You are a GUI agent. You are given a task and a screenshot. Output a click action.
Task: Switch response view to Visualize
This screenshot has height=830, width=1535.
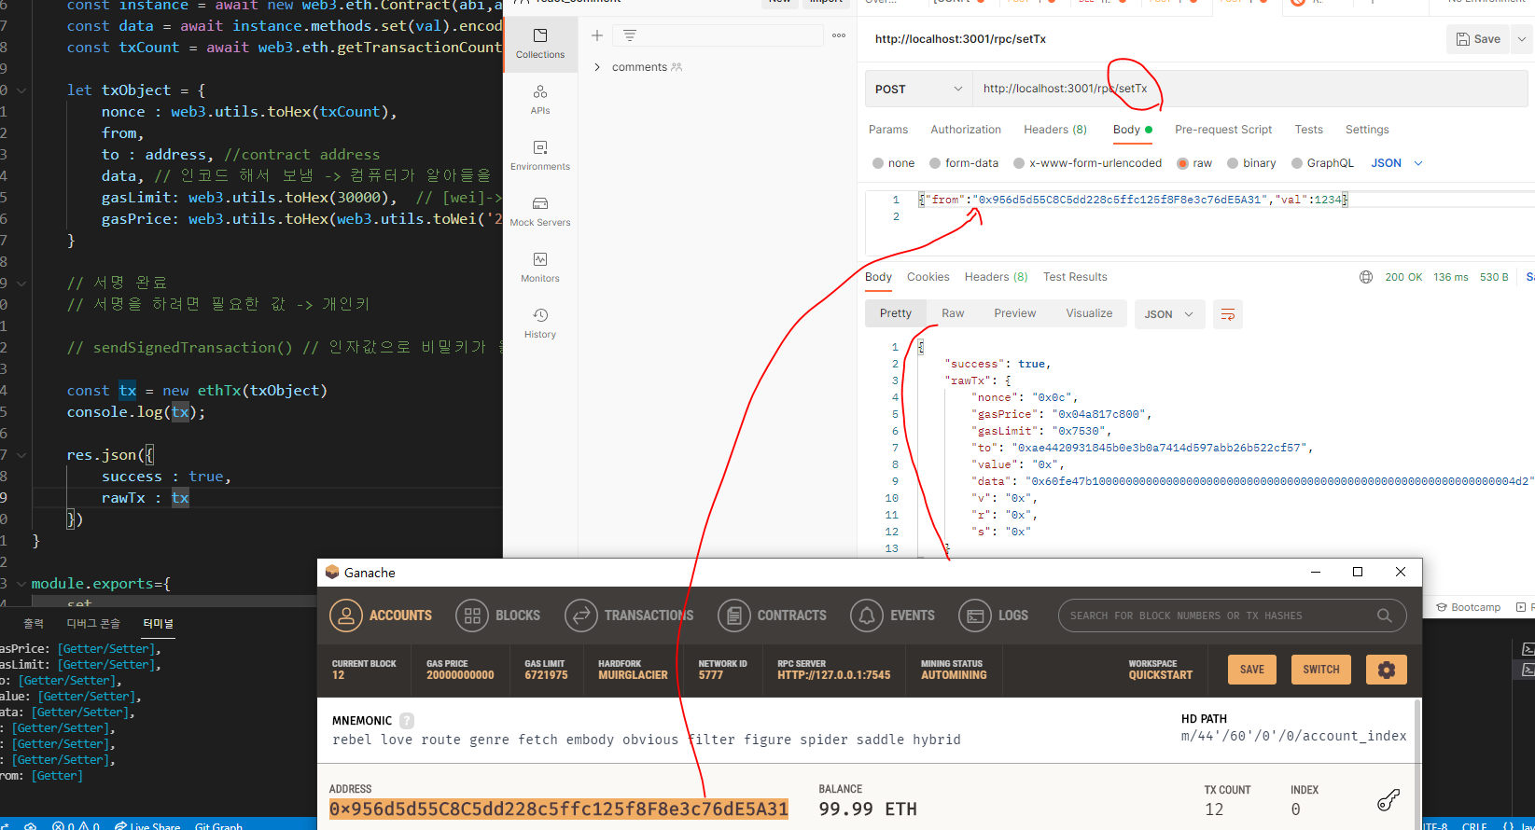point(1089,313)
